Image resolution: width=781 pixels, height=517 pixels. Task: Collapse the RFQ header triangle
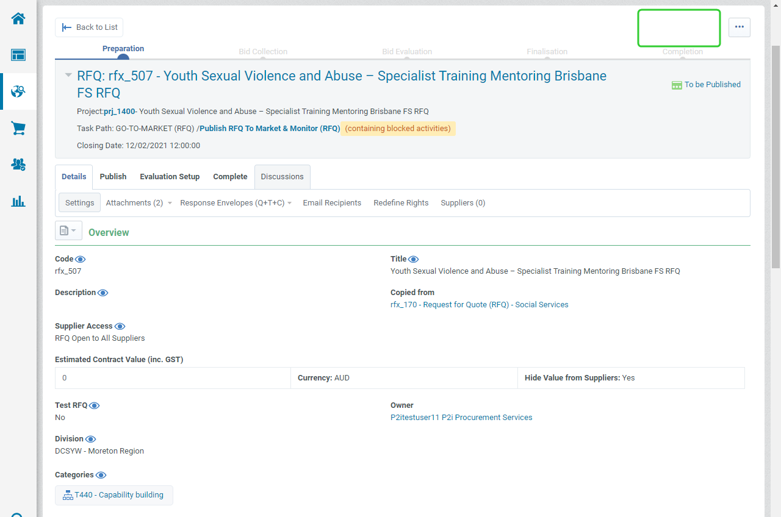(x=68, y=75)
